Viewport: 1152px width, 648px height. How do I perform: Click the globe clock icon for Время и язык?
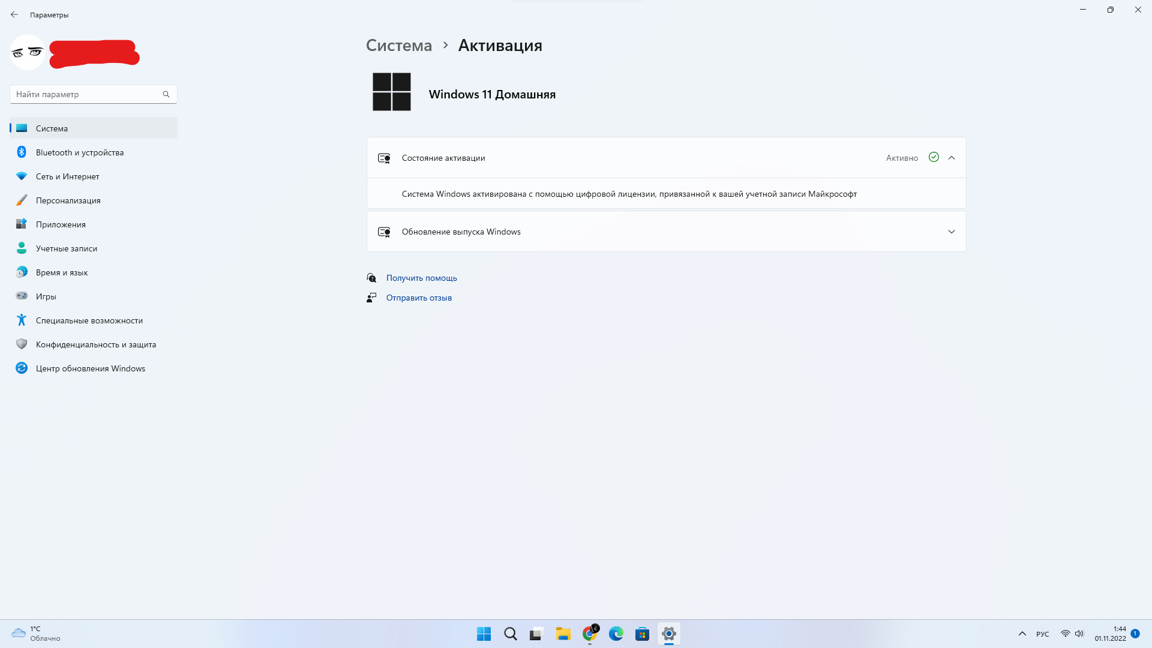(22, 272)
